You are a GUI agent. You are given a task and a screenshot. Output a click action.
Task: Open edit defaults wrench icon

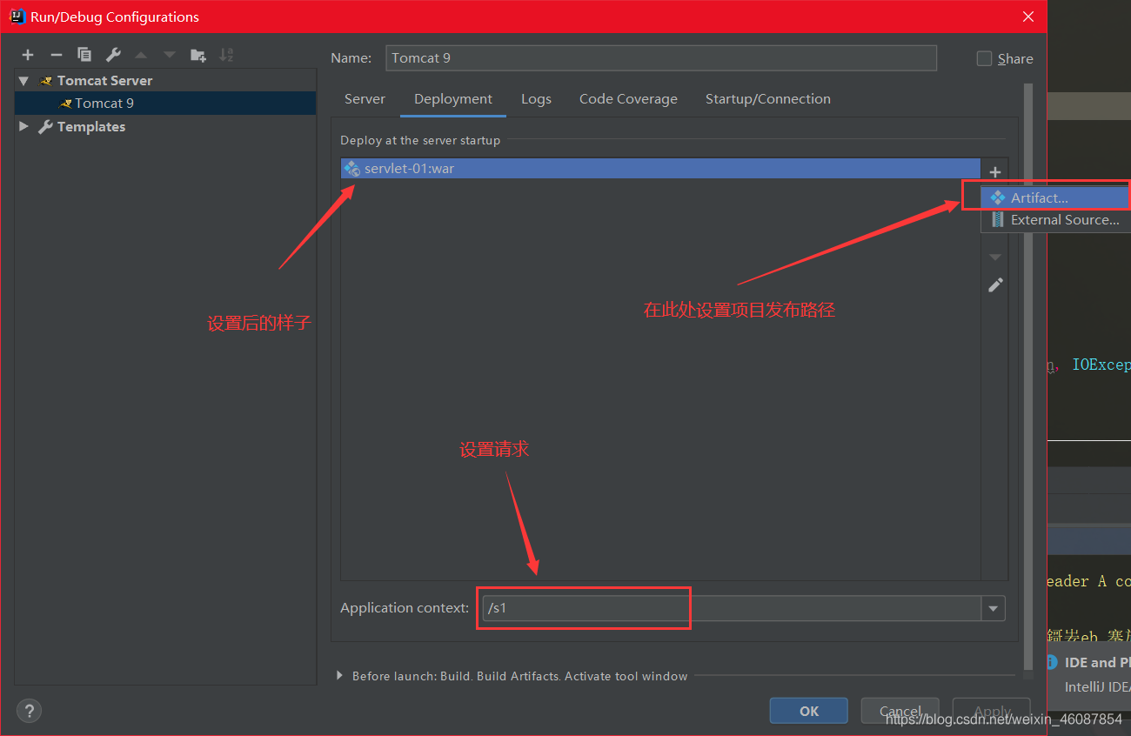point(113,55)
